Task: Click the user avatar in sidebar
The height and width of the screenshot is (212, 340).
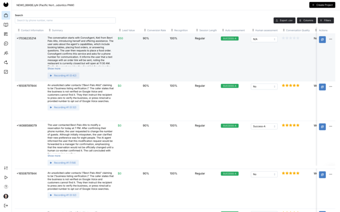Action: [6, 196]
